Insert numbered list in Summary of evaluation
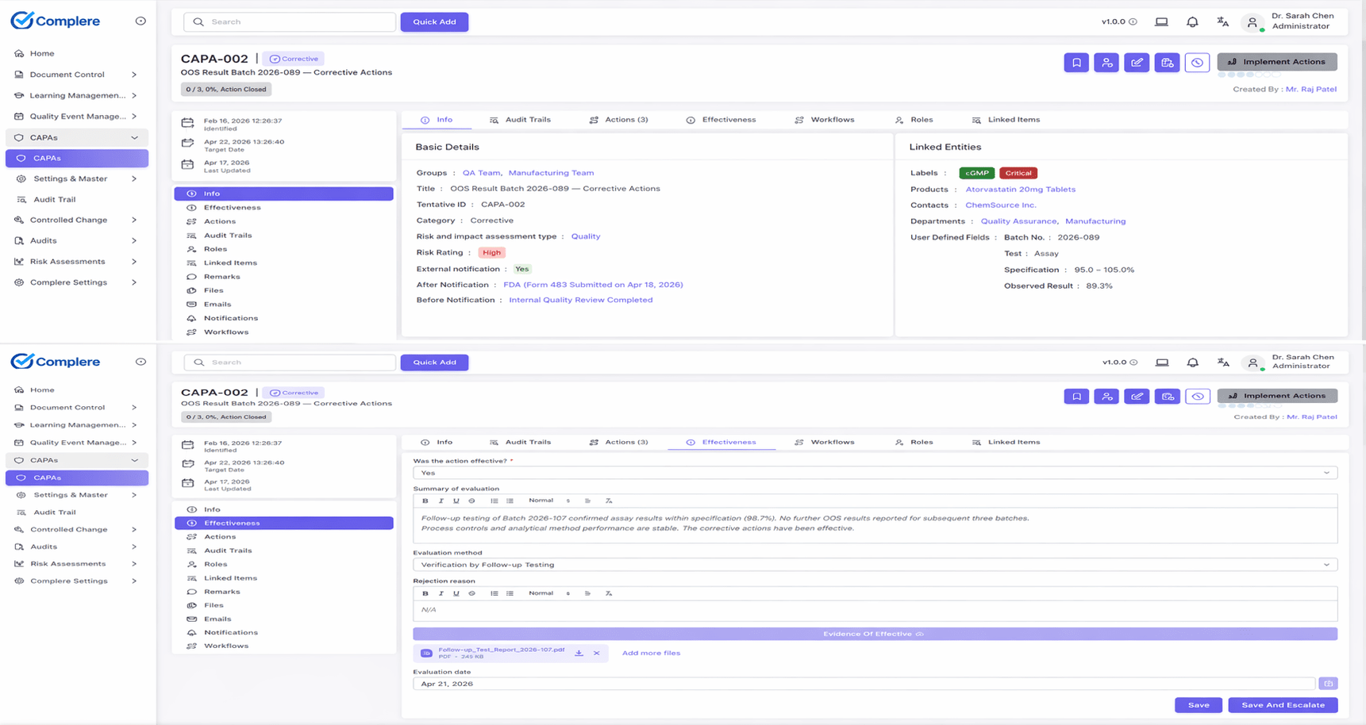The width and height of the screenshot is (1366, 725). 494,501
